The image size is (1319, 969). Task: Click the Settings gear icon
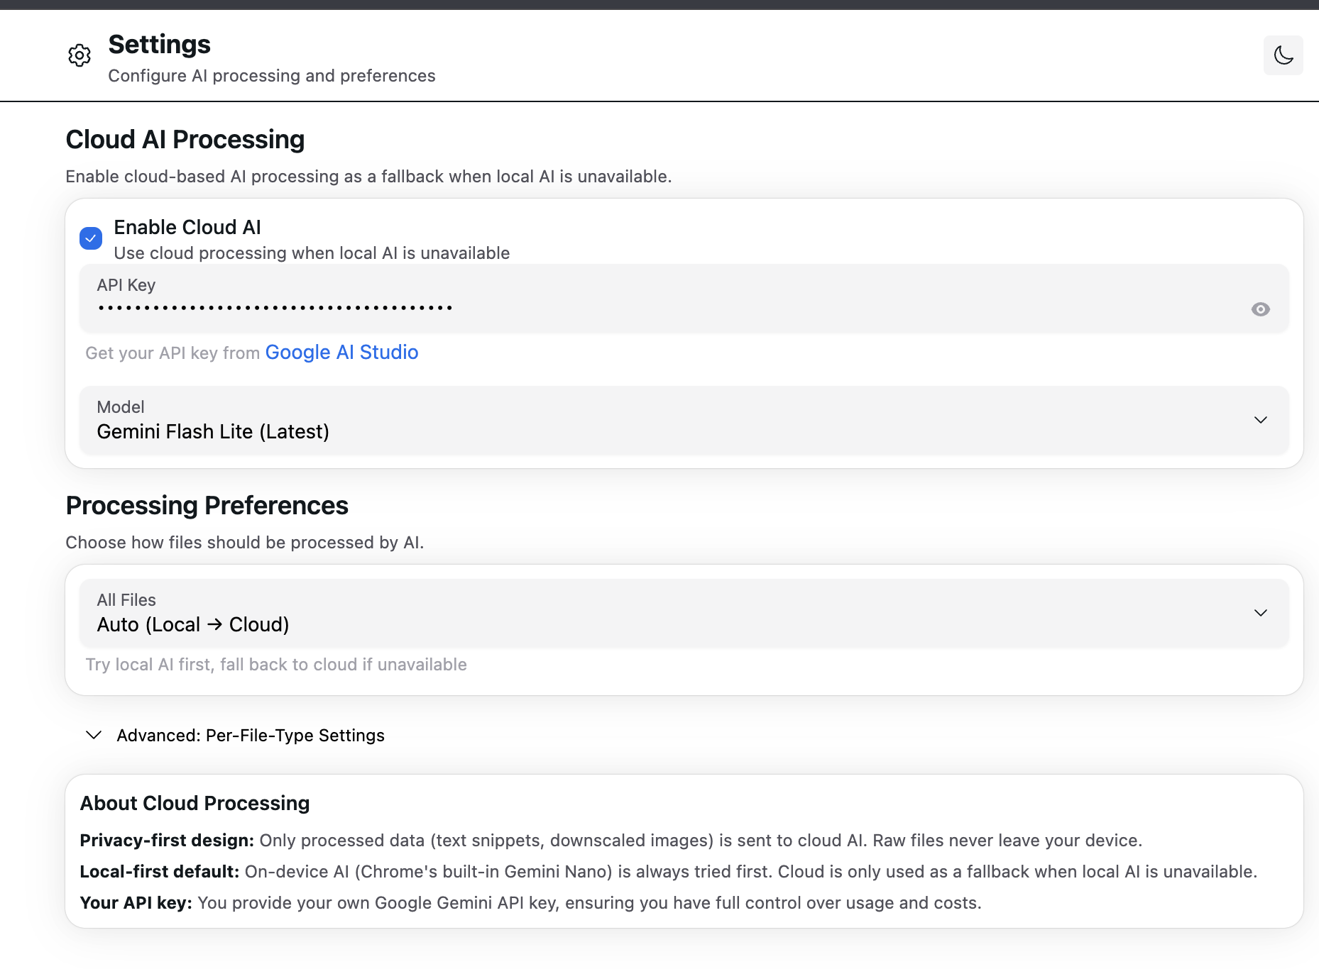(80, 55)
